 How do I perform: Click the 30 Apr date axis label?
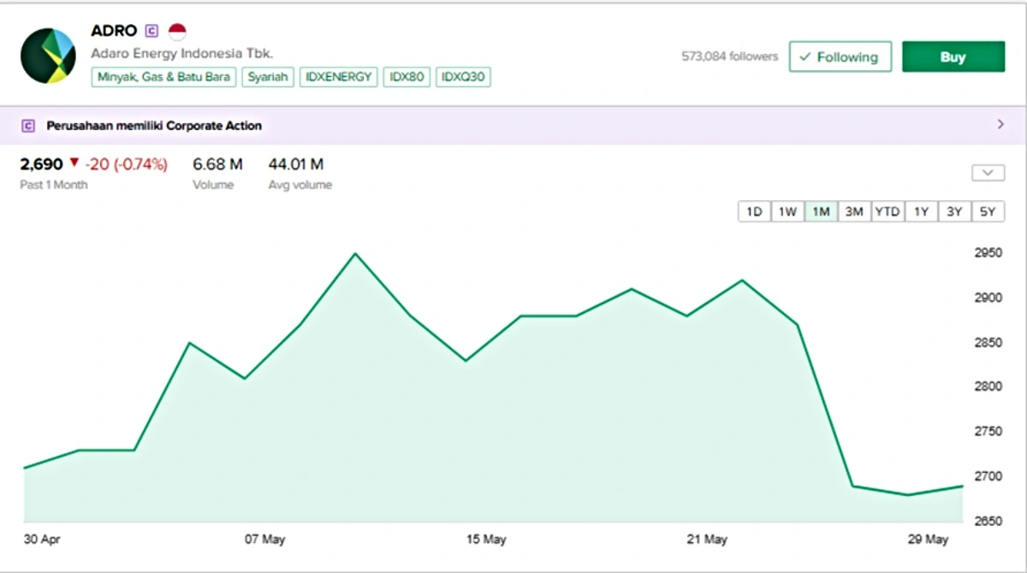coord(41,540)
